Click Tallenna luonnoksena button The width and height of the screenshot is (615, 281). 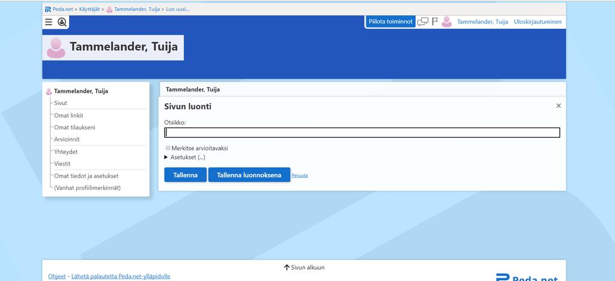point(249,175)
